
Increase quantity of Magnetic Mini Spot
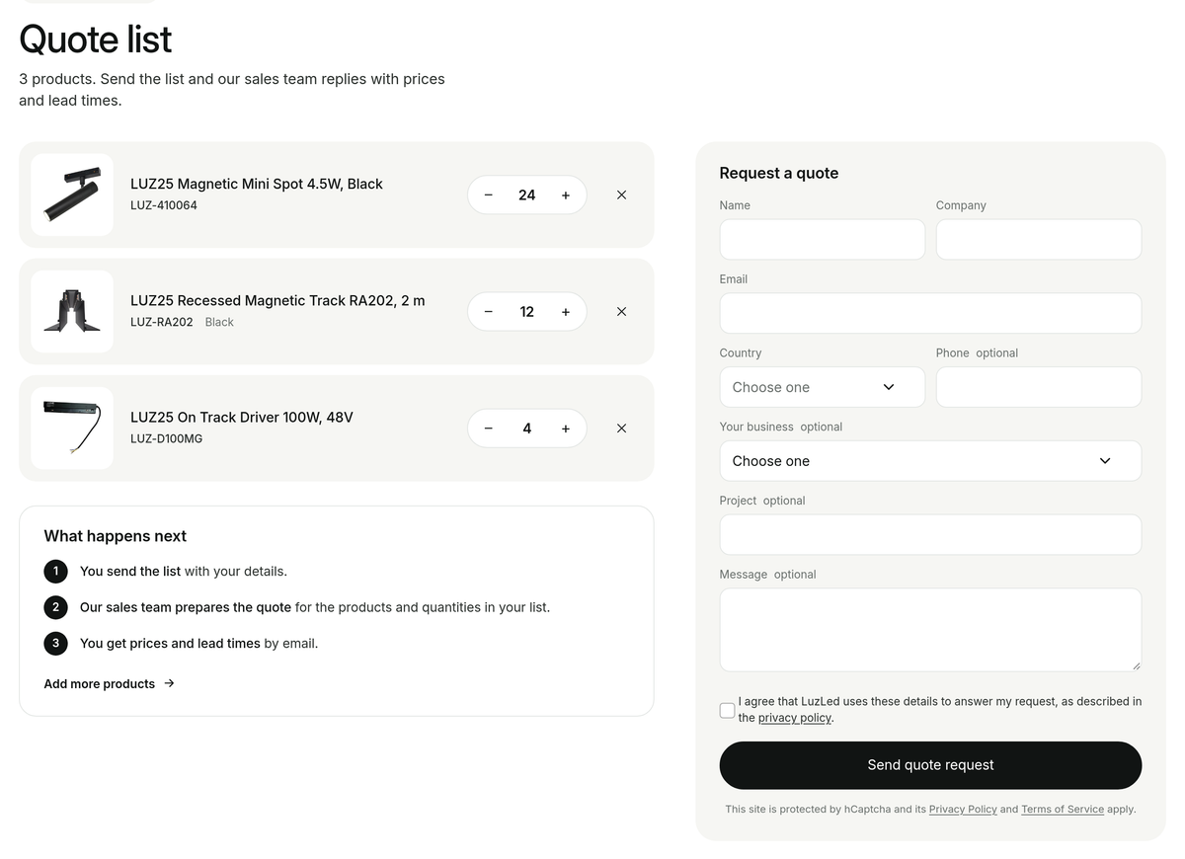tap(566, 195)
